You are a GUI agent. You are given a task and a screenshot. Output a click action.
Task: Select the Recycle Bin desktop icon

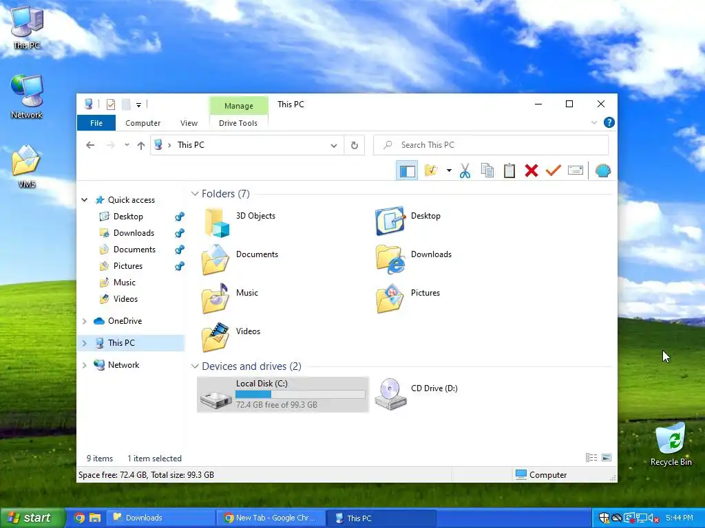tap(671, 445)
